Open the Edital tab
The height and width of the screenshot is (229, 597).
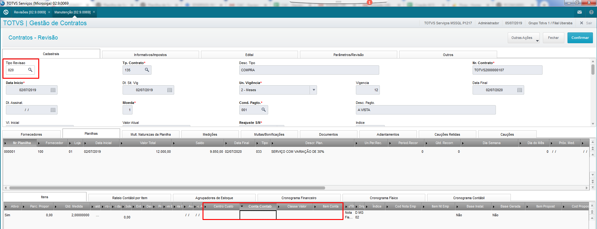(x=249, y=55)
